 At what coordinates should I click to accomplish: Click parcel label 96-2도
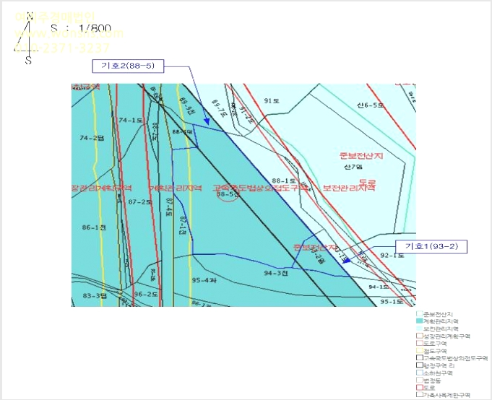[146, 294]
